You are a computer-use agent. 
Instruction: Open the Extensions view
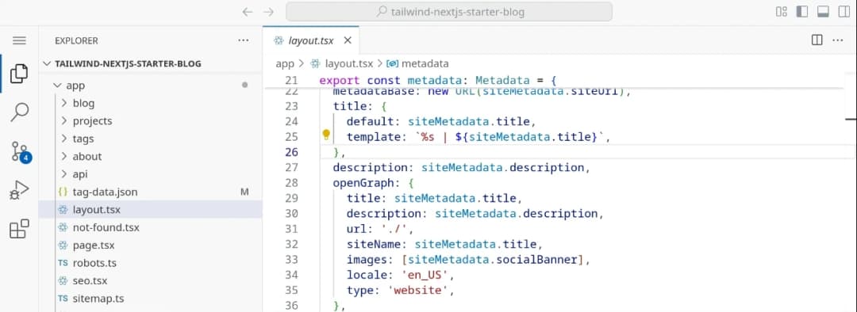[x=19, y=229]
